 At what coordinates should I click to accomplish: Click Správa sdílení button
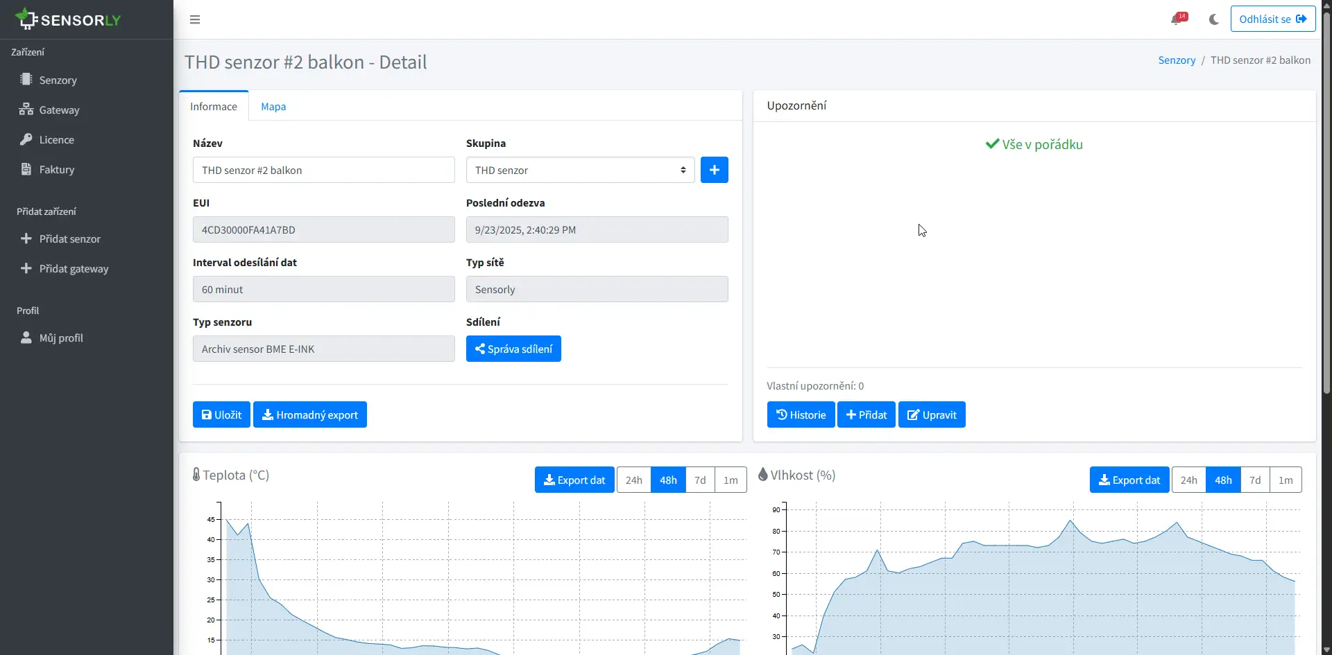[513, 349]
